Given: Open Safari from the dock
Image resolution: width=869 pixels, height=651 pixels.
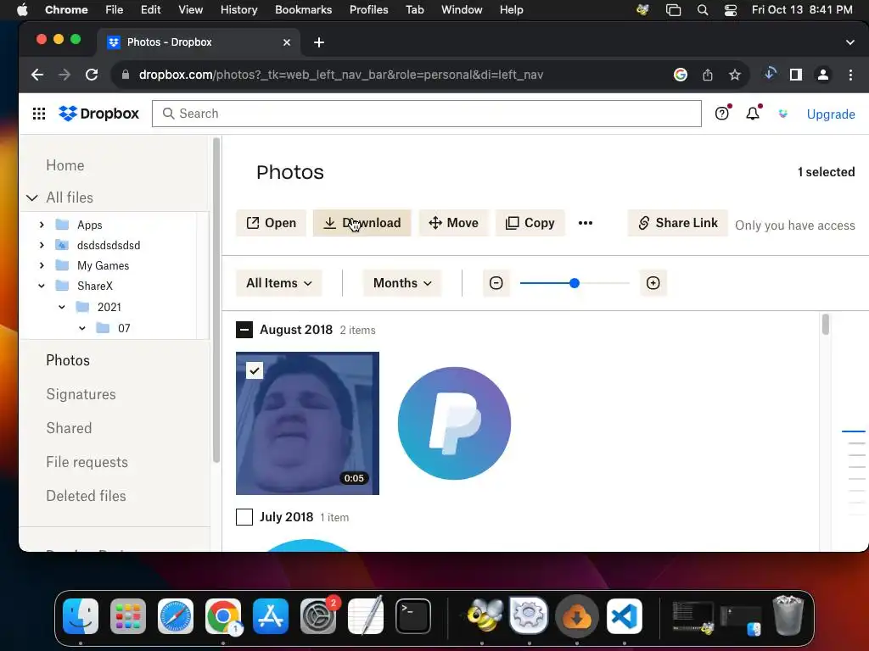Looking at the screenshot, I should 176,615.
